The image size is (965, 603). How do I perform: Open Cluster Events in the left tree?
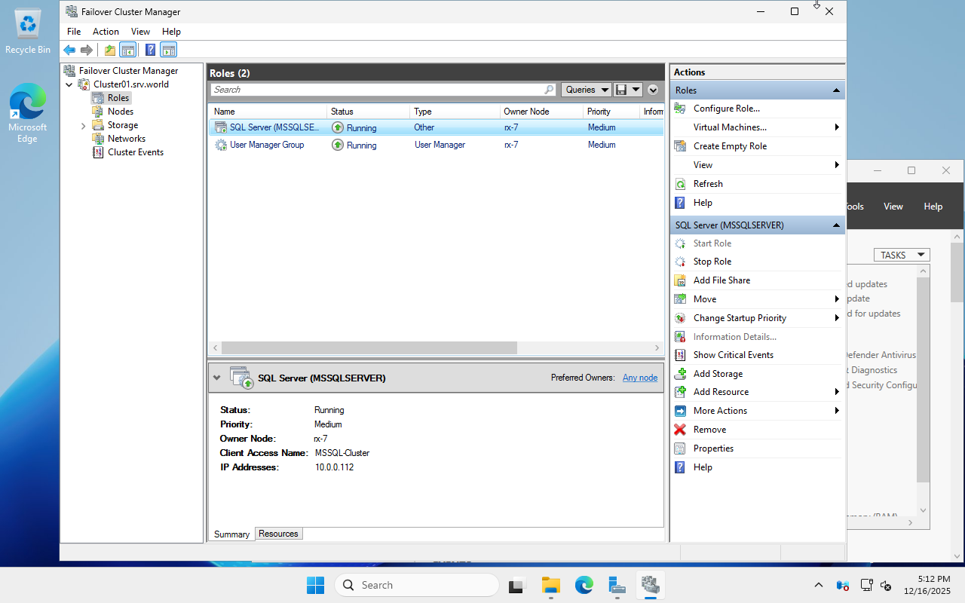pyautogui.click(x=135, y=152)
